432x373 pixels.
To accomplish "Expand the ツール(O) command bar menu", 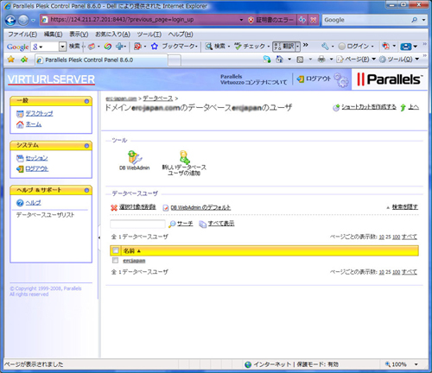I will 399,60.
